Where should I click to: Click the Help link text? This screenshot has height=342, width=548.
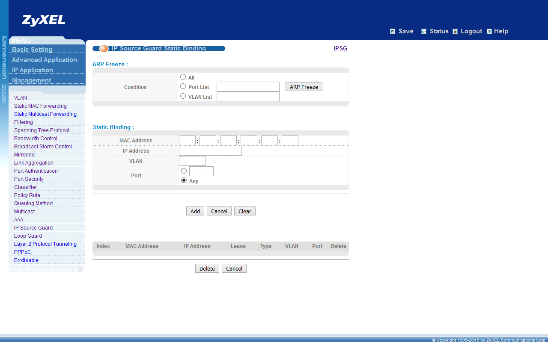click(x=501, y=31)
